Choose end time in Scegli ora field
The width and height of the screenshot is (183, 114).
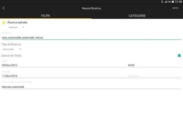(x=154, y=76)
